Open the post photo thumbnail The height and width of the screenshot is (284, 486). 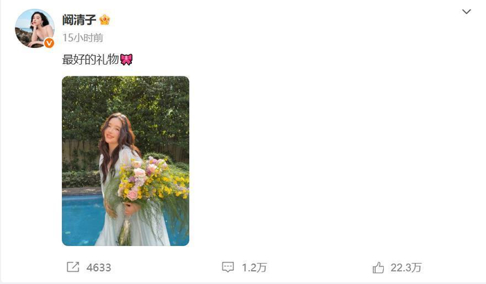click(125, 160)
